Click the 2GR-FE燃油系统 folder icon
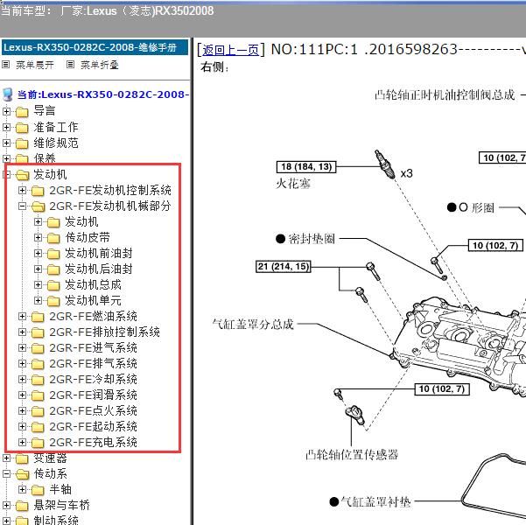 [38, 317]
